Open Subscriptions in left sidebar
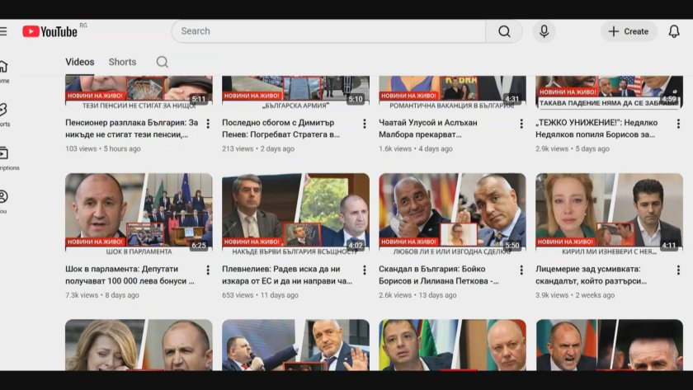The image size is (693, 390). click(x=3, y=157)
